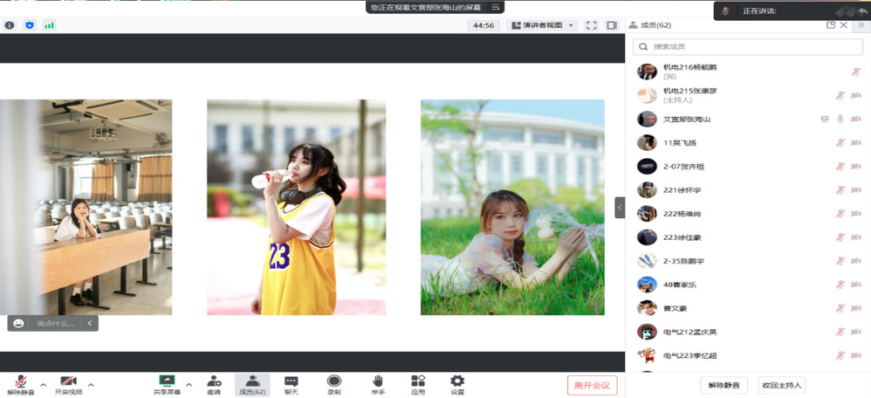
Task: Click the 离开会议 leave meeting button
Action: [x=592, y=385]
